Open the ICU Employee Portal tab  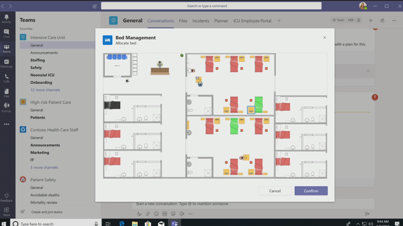(252, 21)
